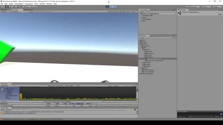
Task: Open Free Aspect dropdown
Action: (x=20, y=11)
